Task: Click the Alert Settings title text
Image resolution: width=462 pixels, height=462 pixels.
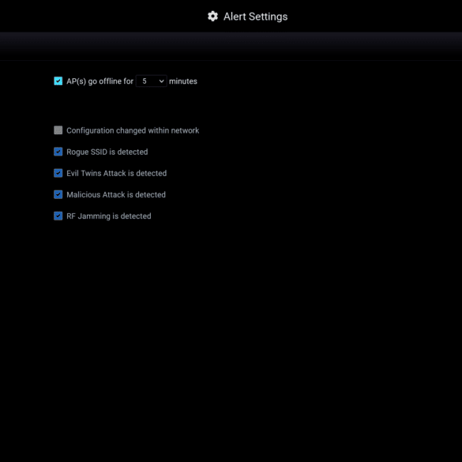Action: coord(255,17)
